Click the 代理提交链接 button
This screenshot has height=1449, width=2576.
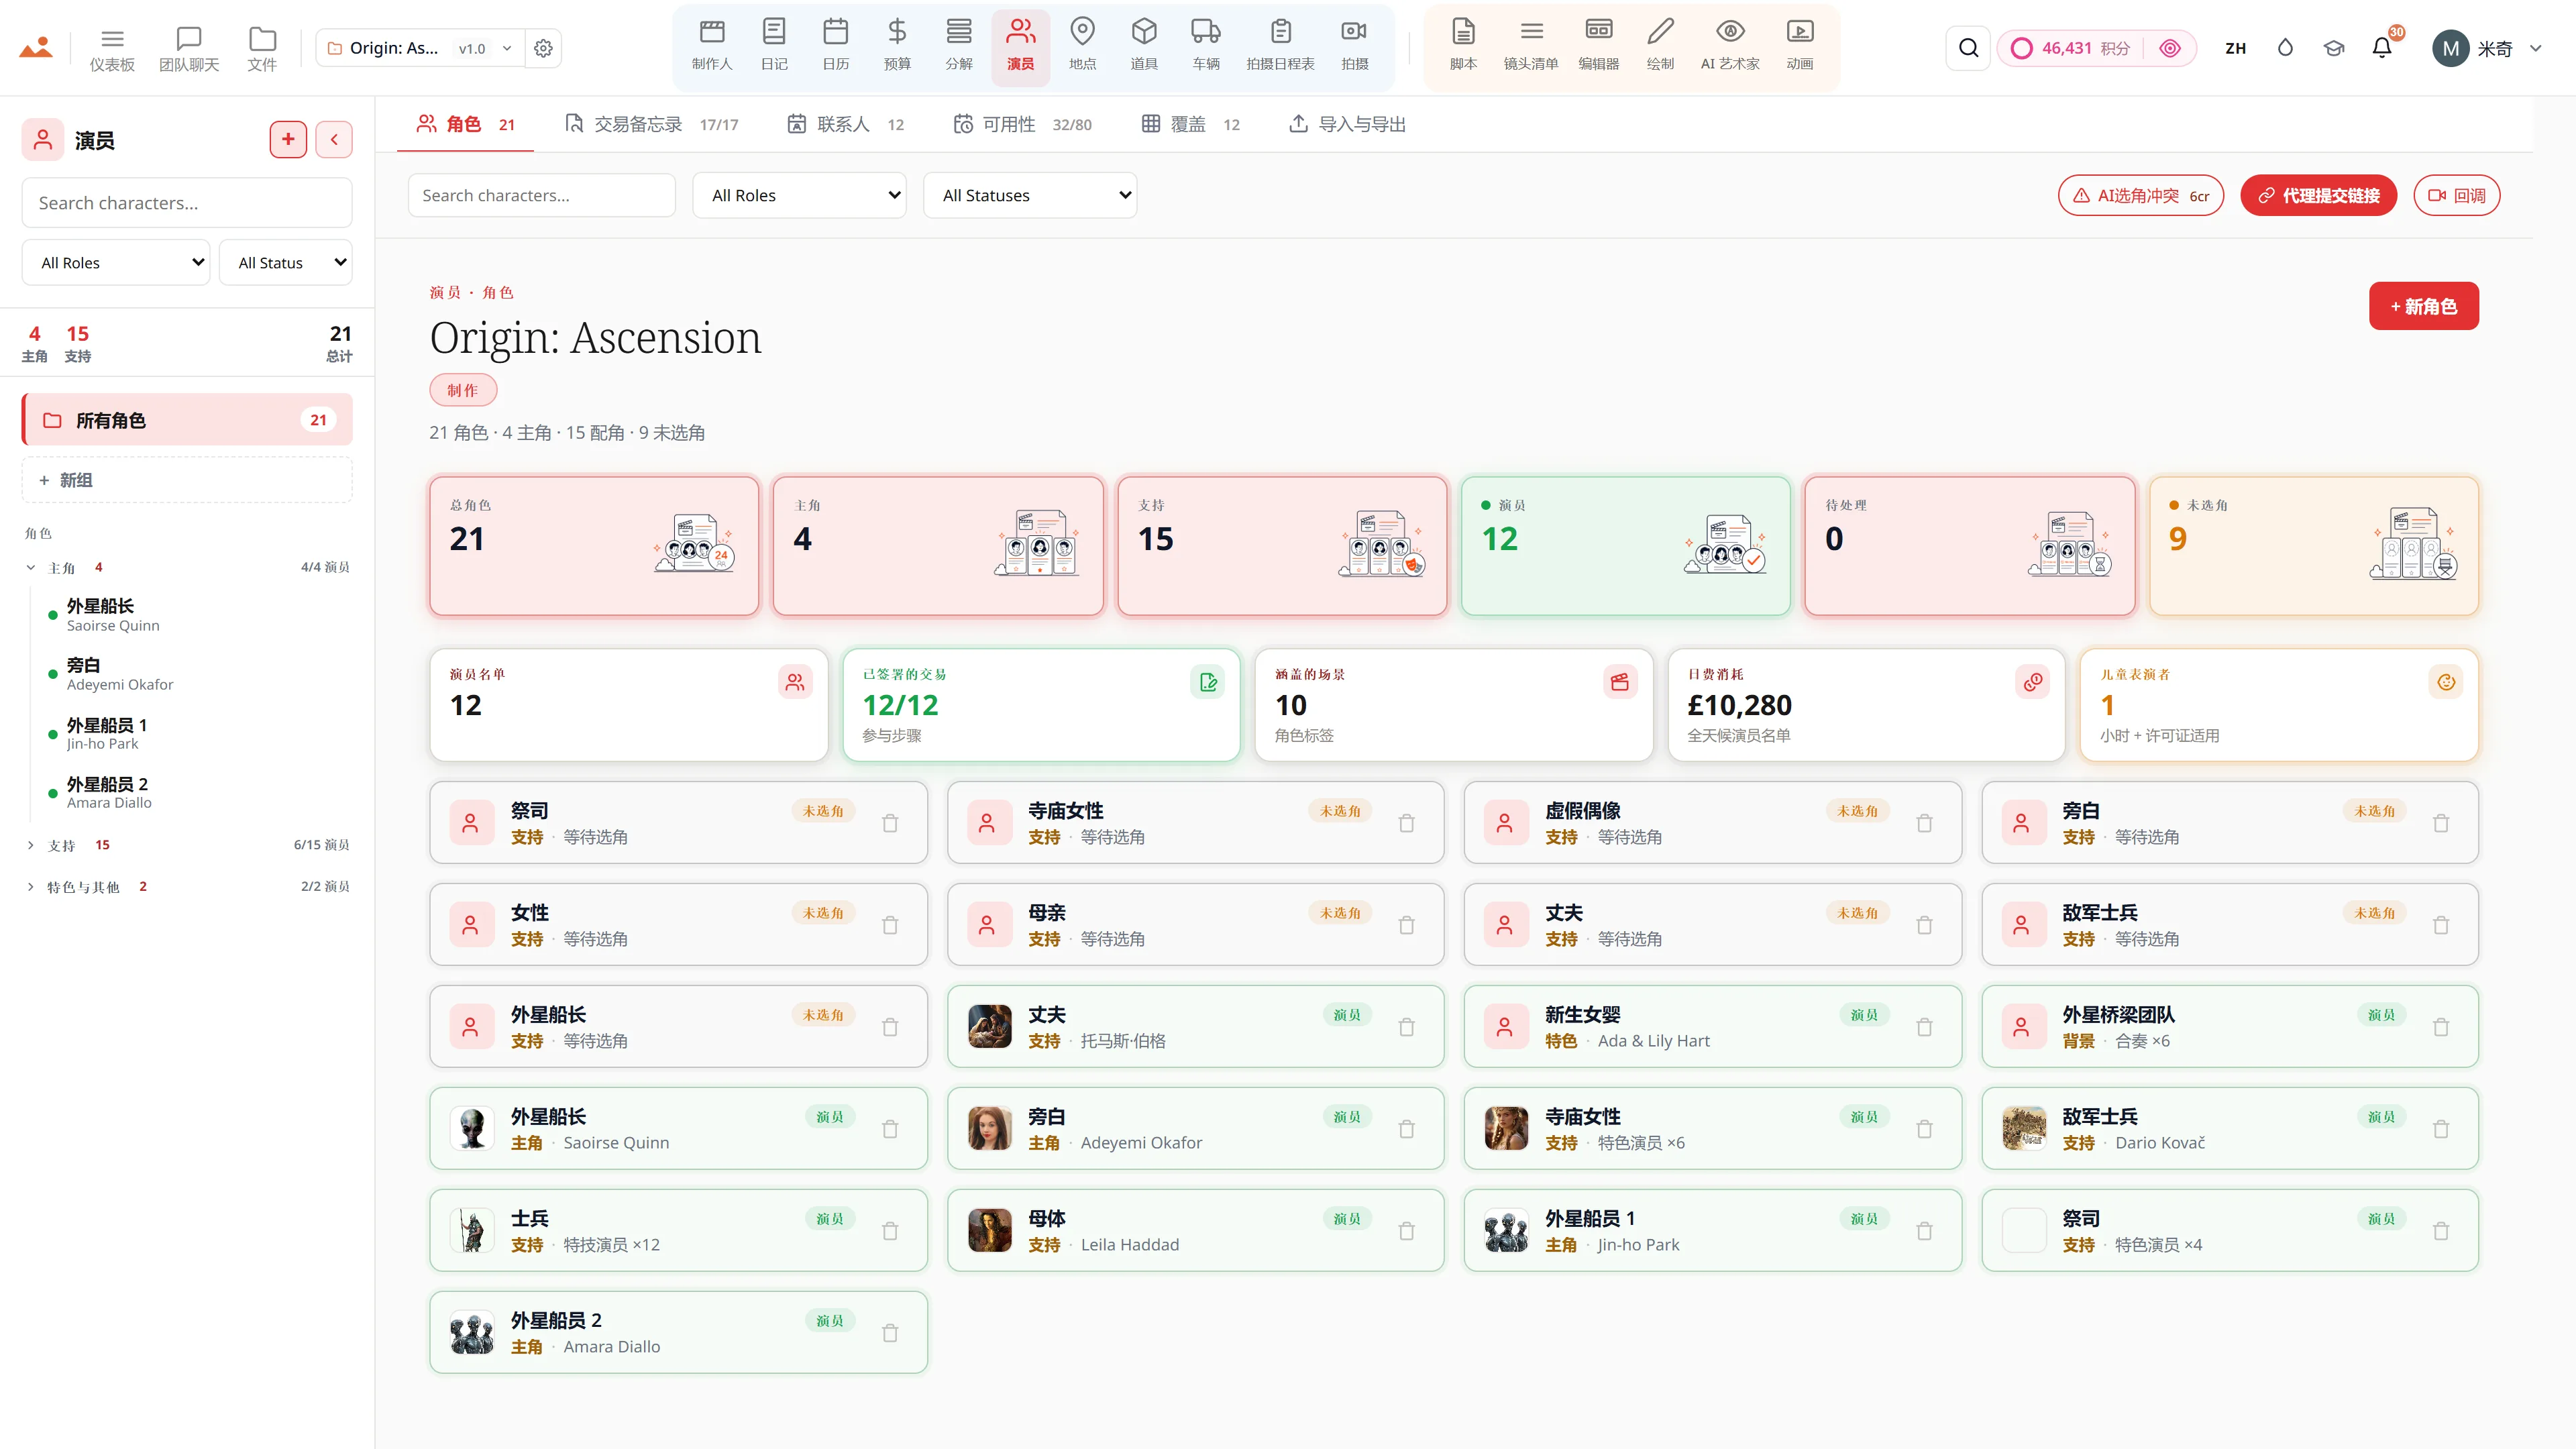[2318, 195]
